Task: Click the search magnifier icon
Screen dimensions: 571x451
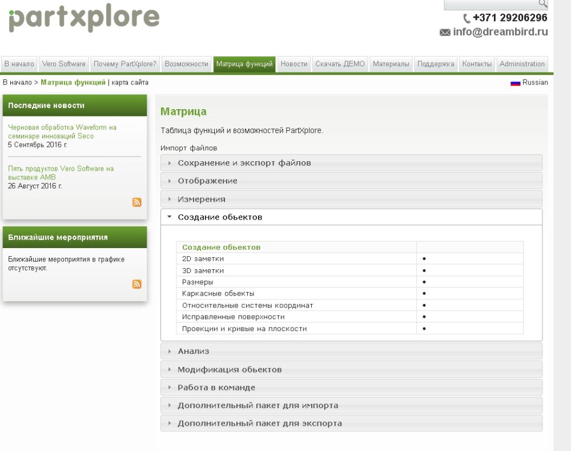Action: pos(542,3)
